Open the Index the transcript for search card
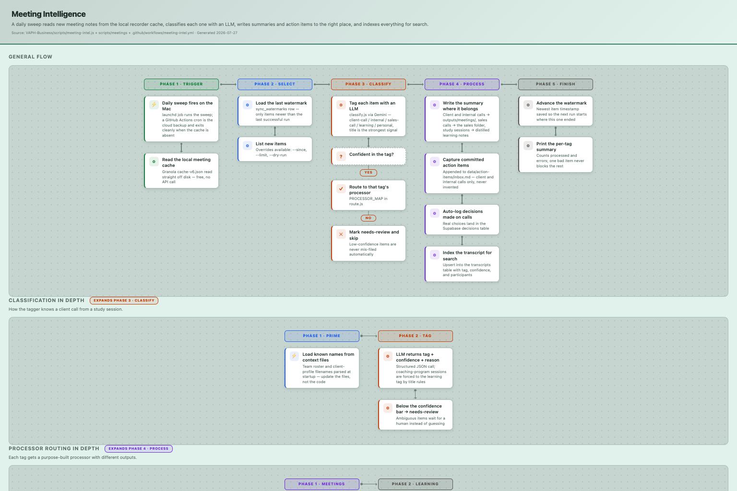This screenshot has width=737, height=491. click(462, 264)
